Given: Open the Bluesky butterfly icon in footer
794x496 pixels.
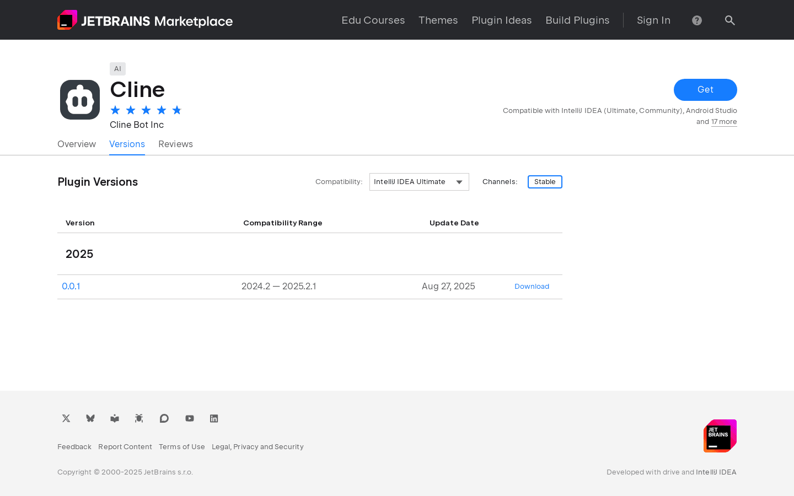Looking at the screenshot, I should click(90, 418).
